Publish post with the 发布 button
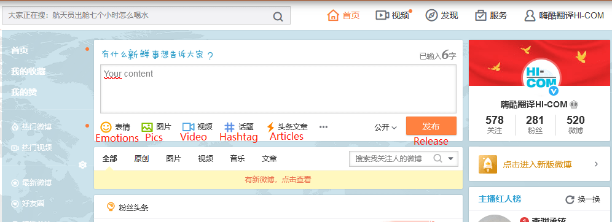The width and height of the screenshot is (612, 222). tap(431, 126)
